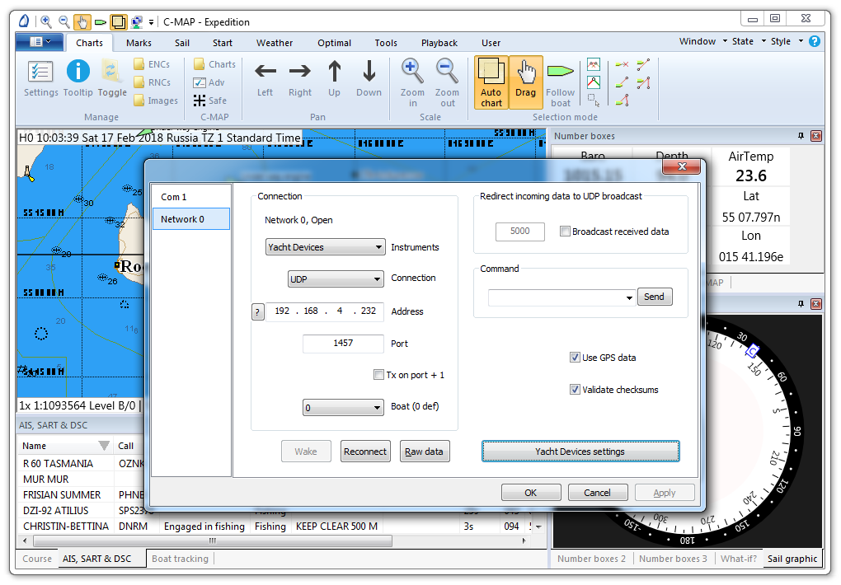Open the Optimal ribbon tab
This screenshot has width=841, height=585.
coord(334,43)
